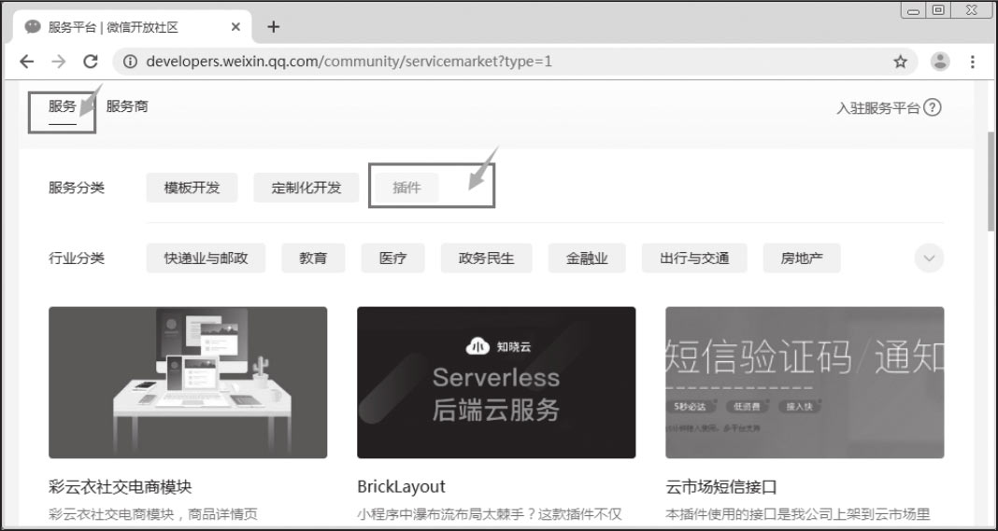Choose the 金融业 industry filter
Viewport: 998px width, 531px height.
pos(587,259)
